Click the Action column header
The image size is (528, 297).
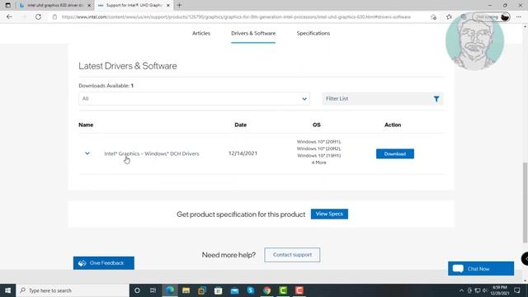point(393,125)
